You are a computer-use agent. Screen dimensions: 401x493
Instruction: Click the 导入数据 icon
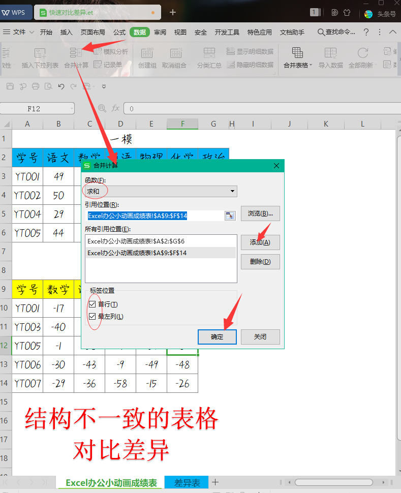(x=330, y=53)
